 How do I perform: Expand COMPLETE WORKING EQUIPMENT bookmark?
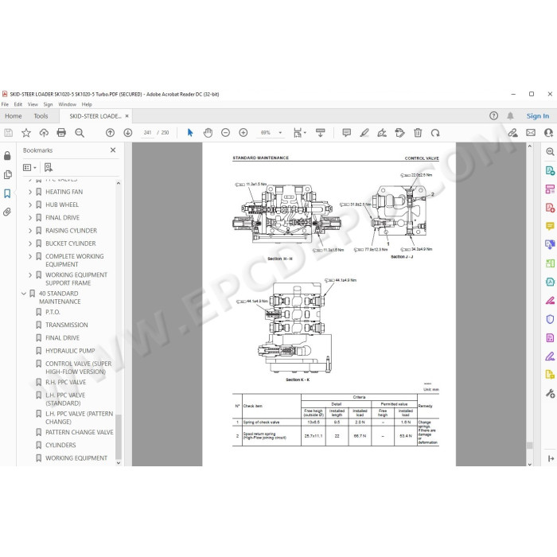pyautogui.click(x=30, y=256)
